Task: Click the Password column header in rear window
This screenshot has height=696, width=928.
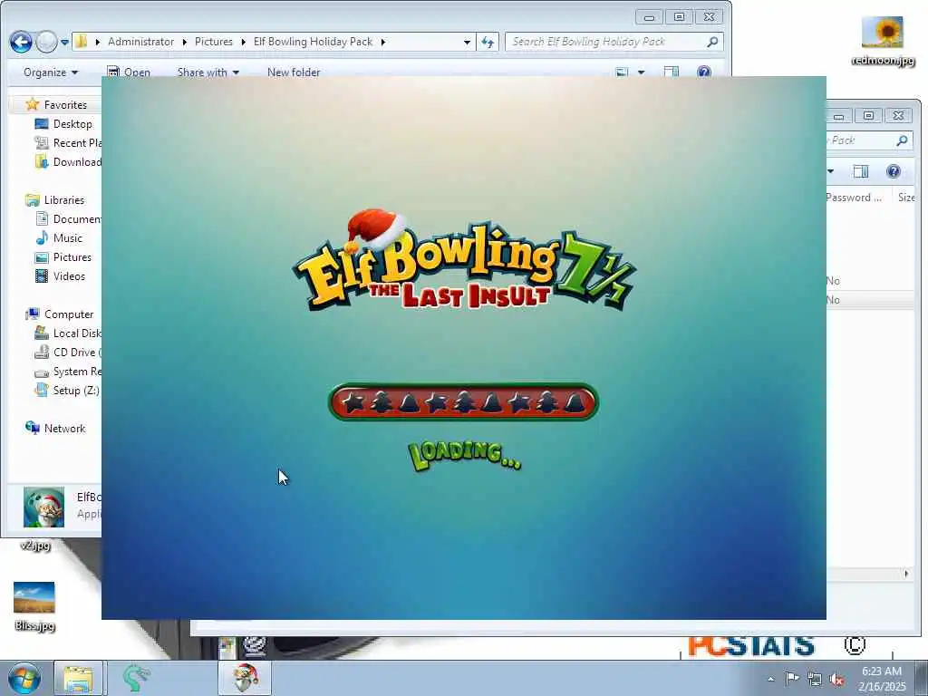Action: [x=854, y=198]
